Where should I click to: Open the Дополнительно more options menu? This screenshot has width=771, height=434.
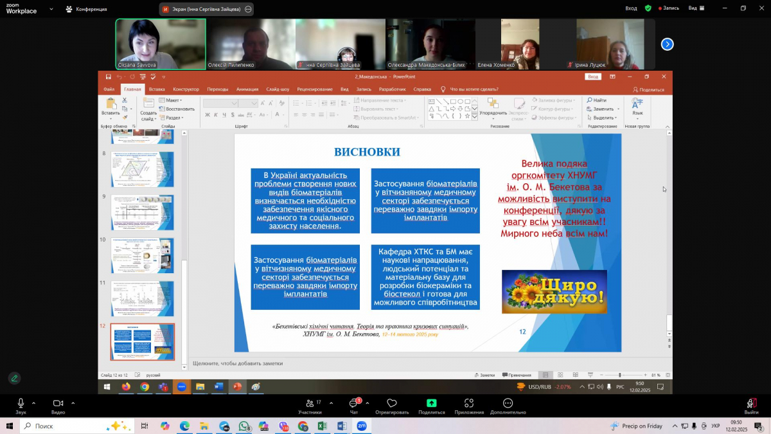(x=508, y=404)
